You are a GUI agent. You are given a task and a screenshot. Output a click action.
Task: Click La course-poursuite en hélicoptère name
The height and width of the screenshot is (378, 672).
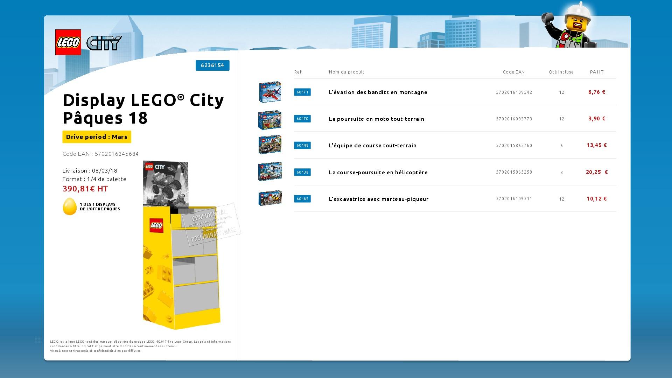click(378, 172)
